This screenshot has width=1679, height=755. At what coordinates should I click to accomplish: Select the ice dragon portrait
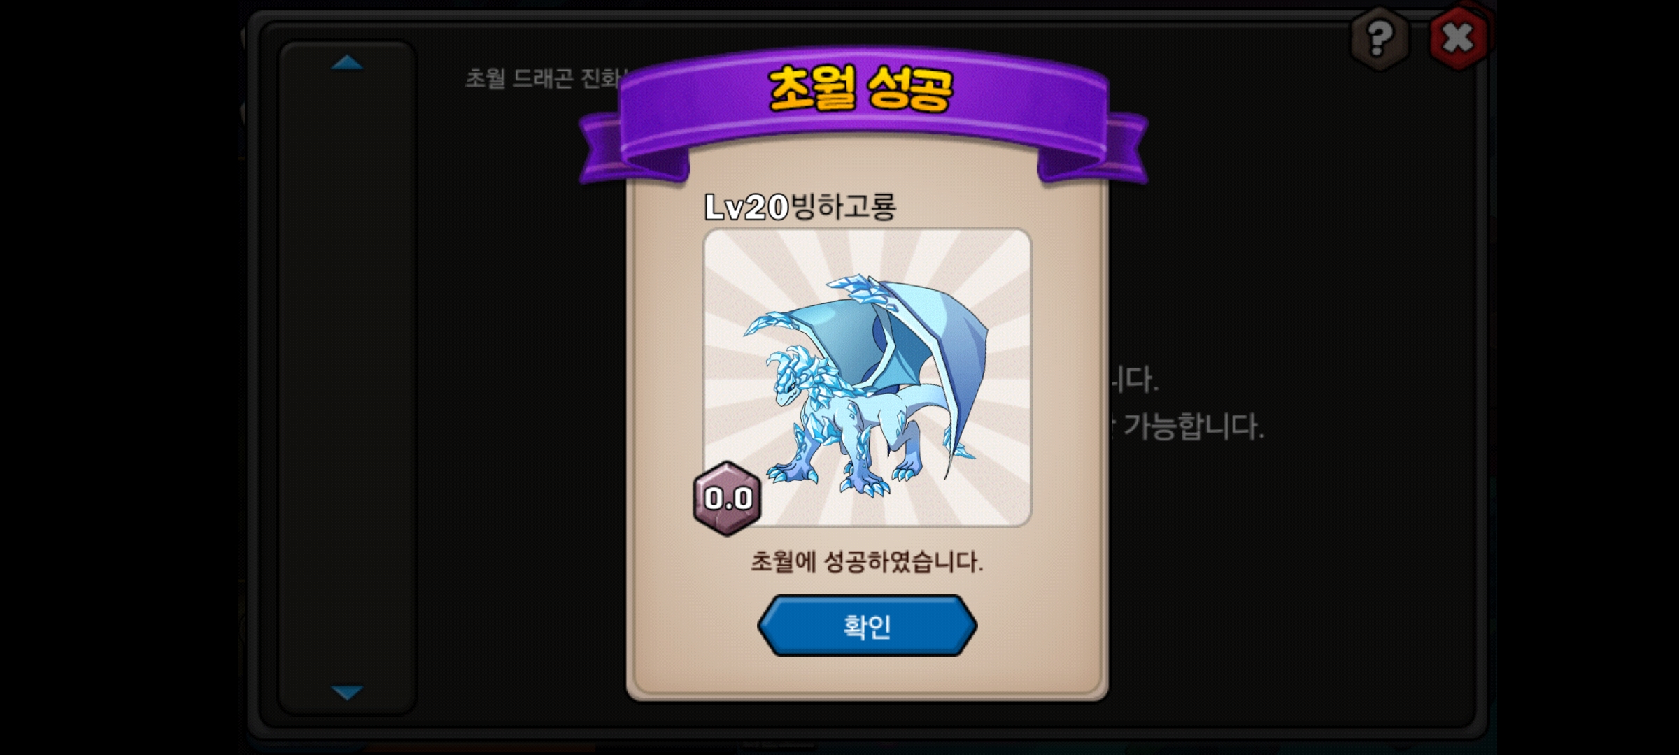(867, 377)
